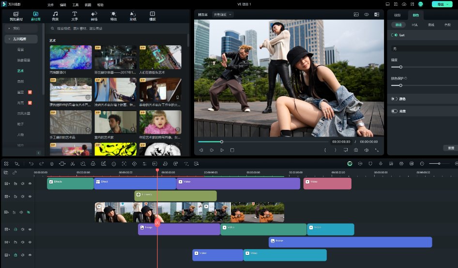458x268 pixels.
Task: Click the play-frame-forward button
Action: click(x=212, y=150)
